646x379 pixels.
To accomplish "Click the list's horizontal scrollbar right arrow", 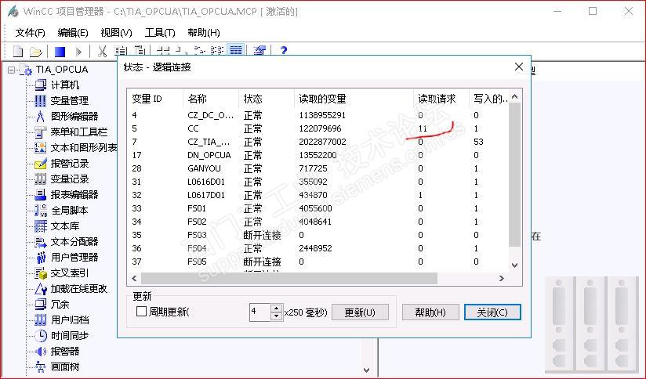I will [502, 278].
